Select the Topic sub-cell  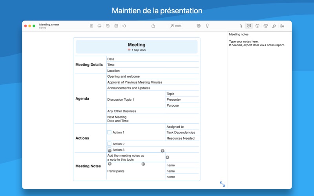(x=182, y=94)
